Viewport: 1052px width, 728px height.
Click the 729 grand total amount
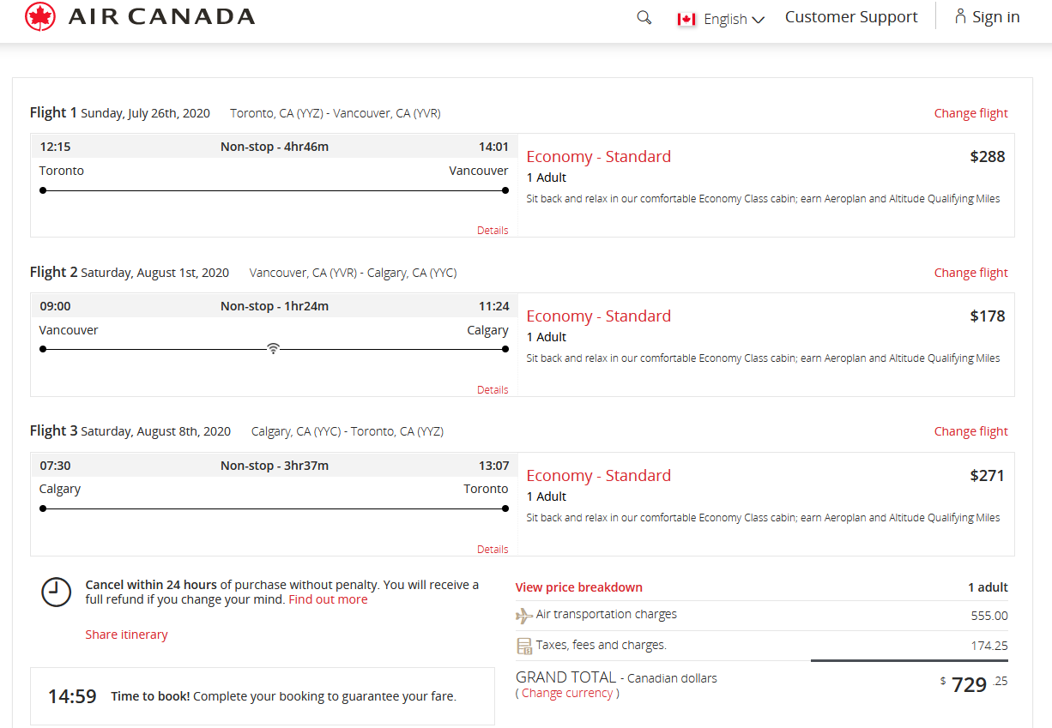pos(969,684)
